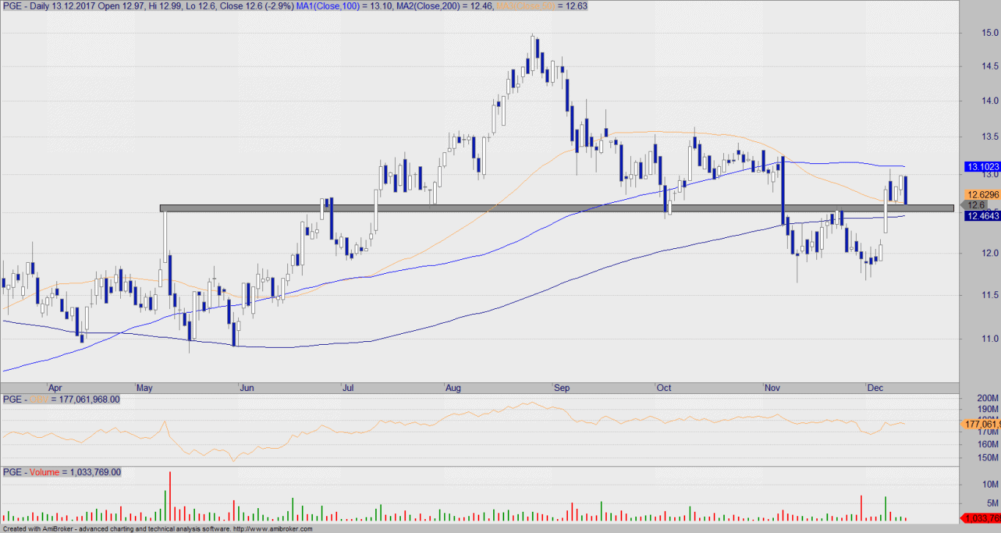Click the May label on time axis
Screen dimensions: 1001x533
click(145, 388)
